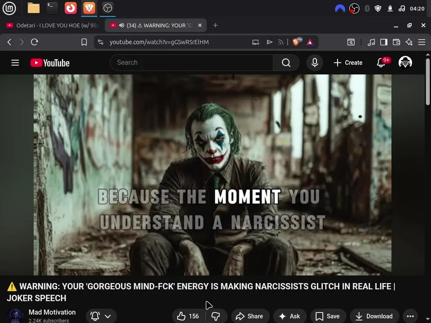Open the YouTube guide menu

tap(15, 63)
